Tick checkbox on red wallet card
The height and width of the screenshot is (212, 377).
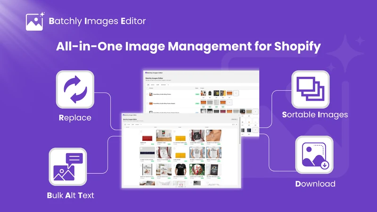[141, 131]
